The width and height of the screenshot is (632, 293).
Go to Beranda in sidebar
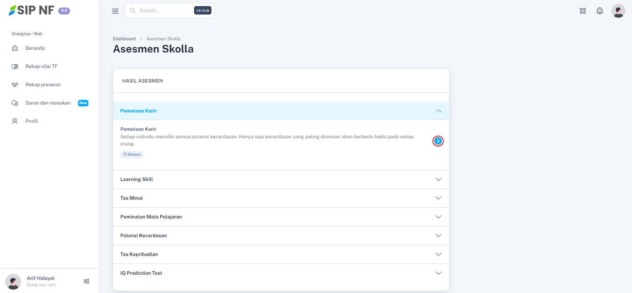click(35, 48)
